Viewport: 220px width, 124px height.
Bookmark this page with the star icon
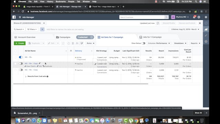click(190, 11)
